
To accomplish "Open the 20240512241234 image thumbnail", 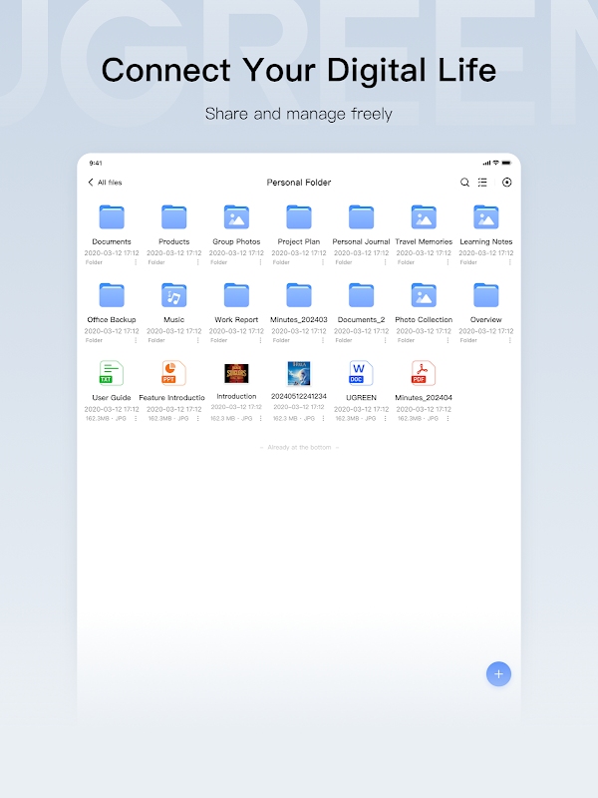I will coord(299,373).
